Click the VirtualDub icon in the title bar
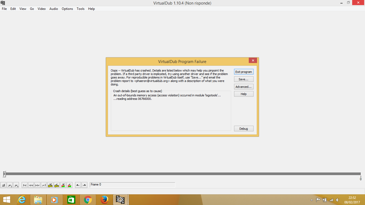Screen dimensions: 365x205 point(3,3)
